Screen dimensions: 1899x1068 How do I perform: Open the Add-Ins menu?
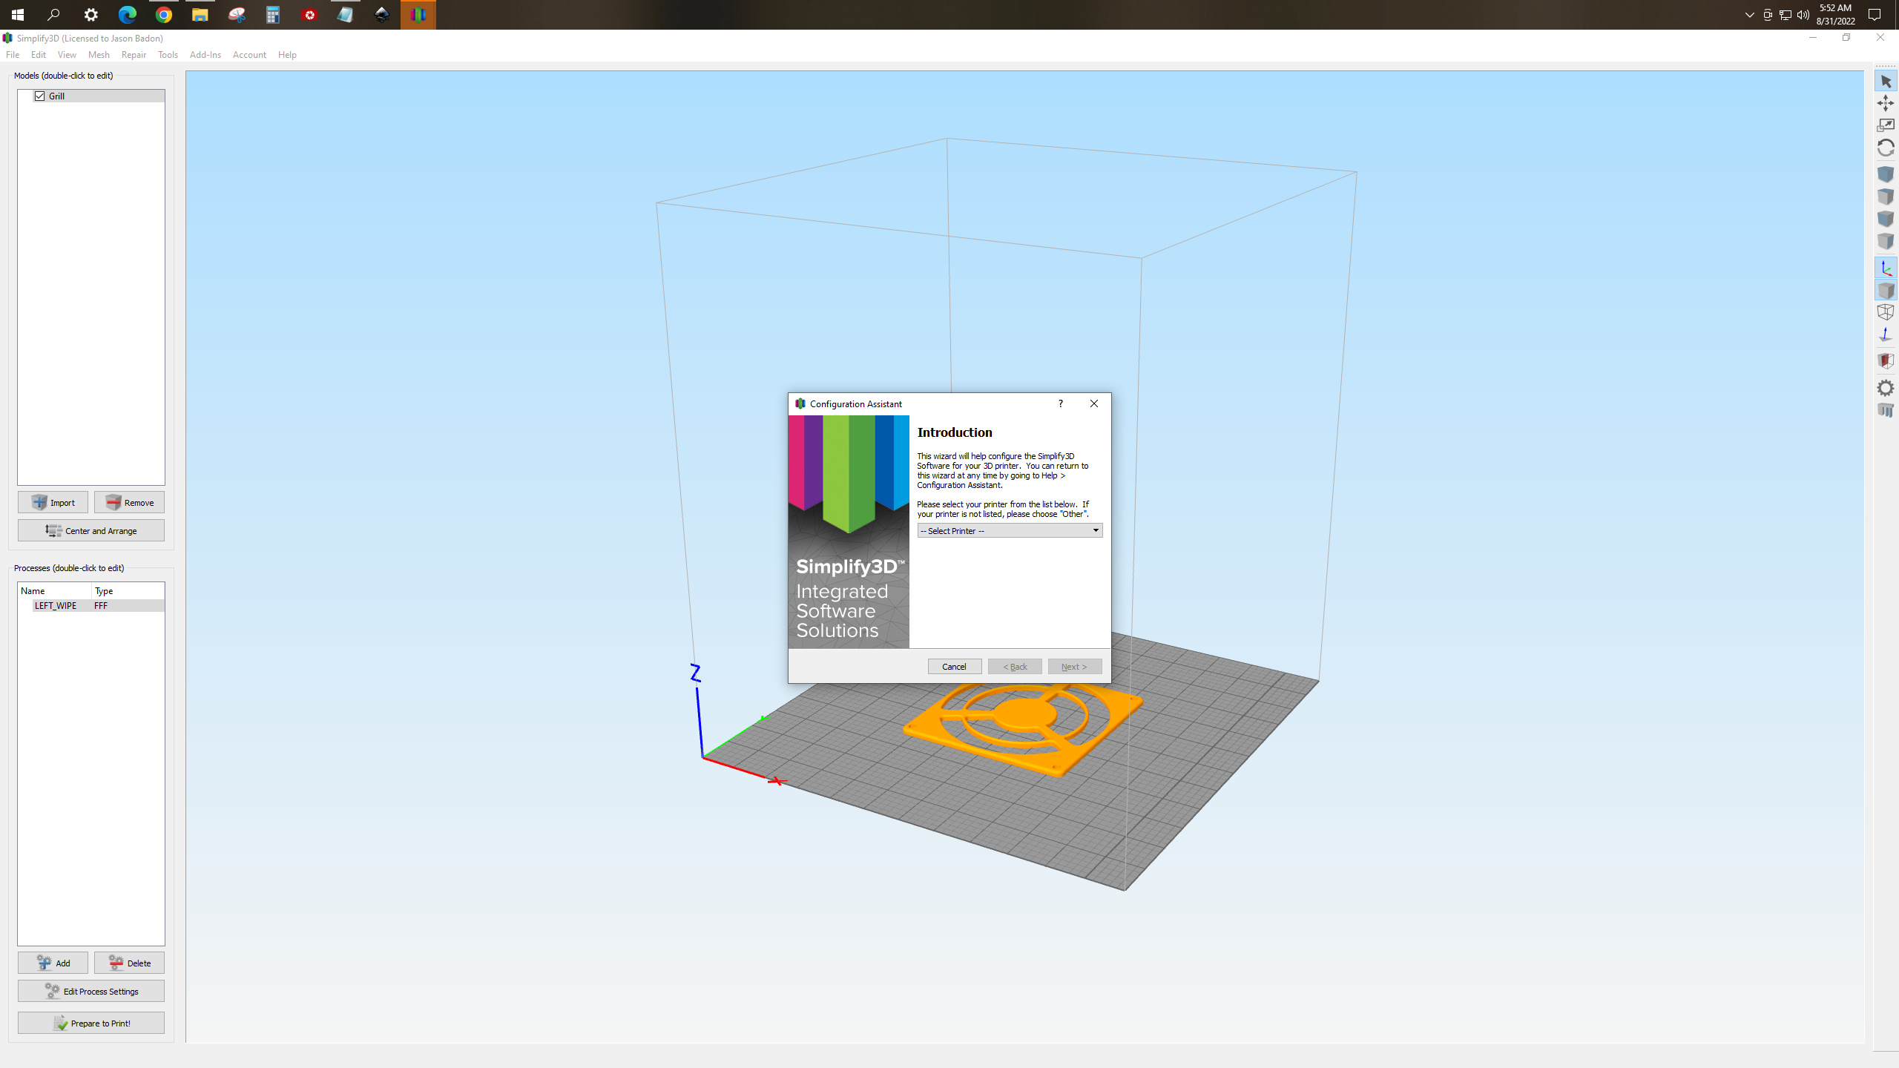point(205,55)
